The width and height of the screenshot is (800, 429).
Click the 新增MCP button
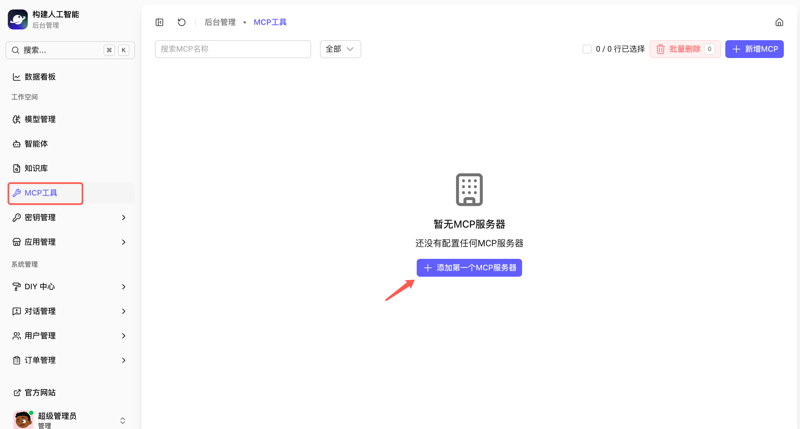(754, 49)
